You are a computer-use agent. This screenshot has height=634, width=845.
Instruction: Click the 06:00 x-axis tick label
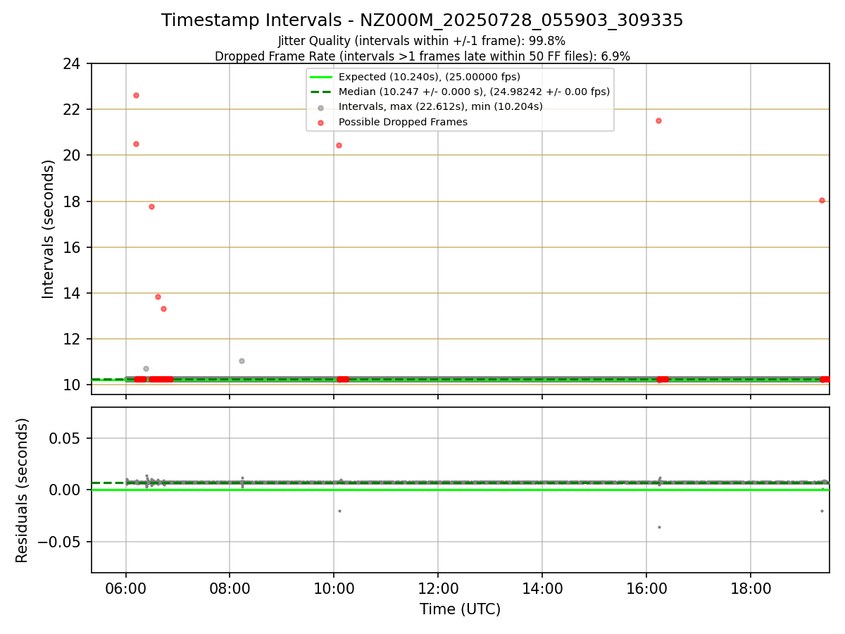coord(126,589)
